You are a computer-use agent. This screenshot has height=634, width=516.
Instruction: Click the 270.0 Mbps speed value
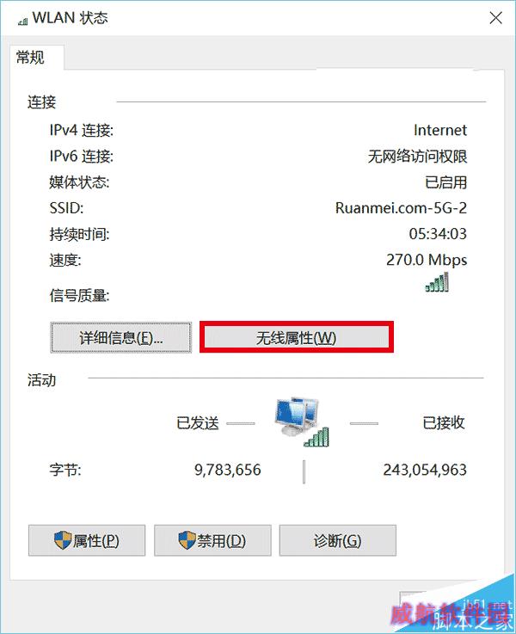click(427, 260)
